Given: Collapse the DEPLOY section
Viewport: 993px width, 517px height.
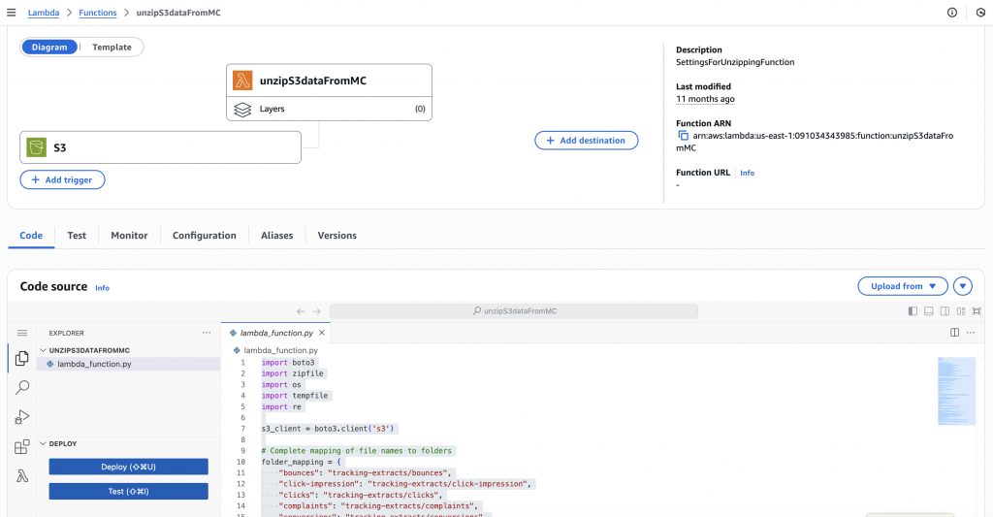Looking at the screenshot, I should (x=43, y=444).
